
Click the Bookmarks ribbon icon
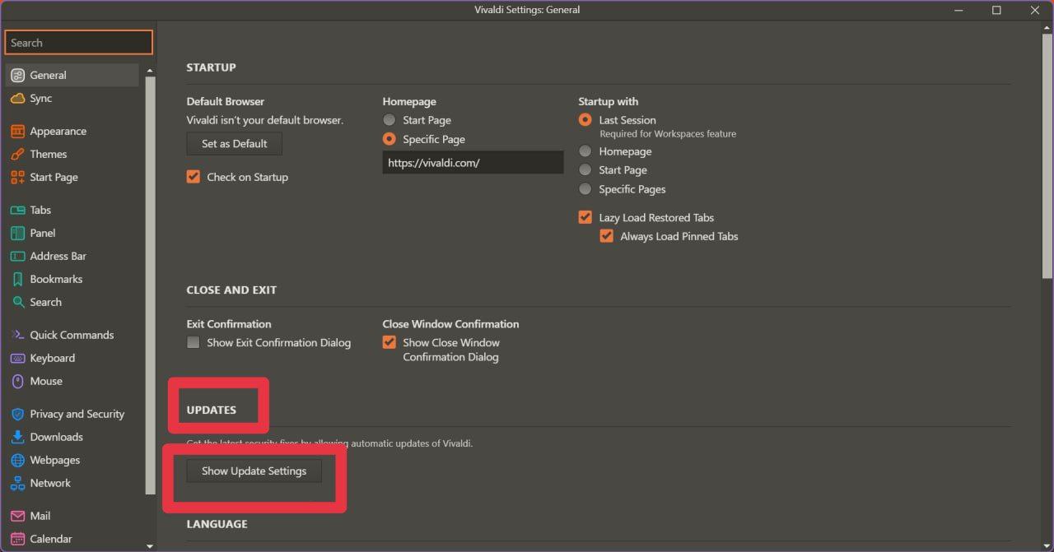click(x=17, y=279)
